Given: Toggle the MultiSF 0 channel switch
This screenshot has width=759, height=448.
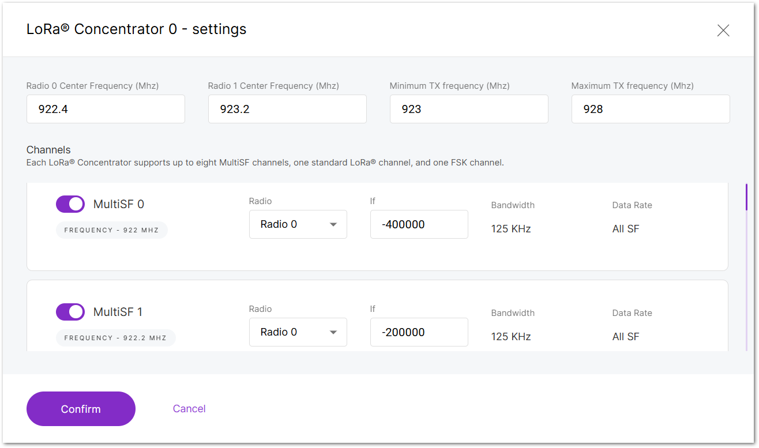Looking at the screenshot, I should (x=70, y=204).
